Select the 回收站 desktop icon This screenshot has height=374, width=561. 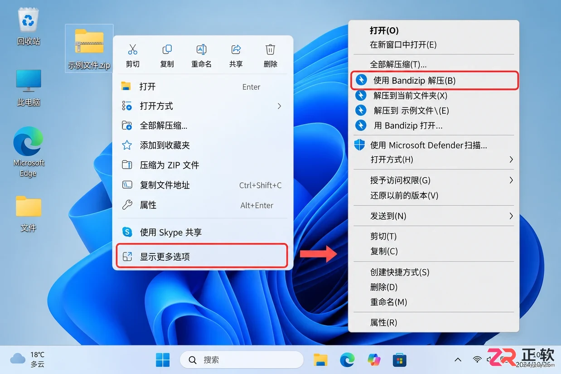point(29,26)
